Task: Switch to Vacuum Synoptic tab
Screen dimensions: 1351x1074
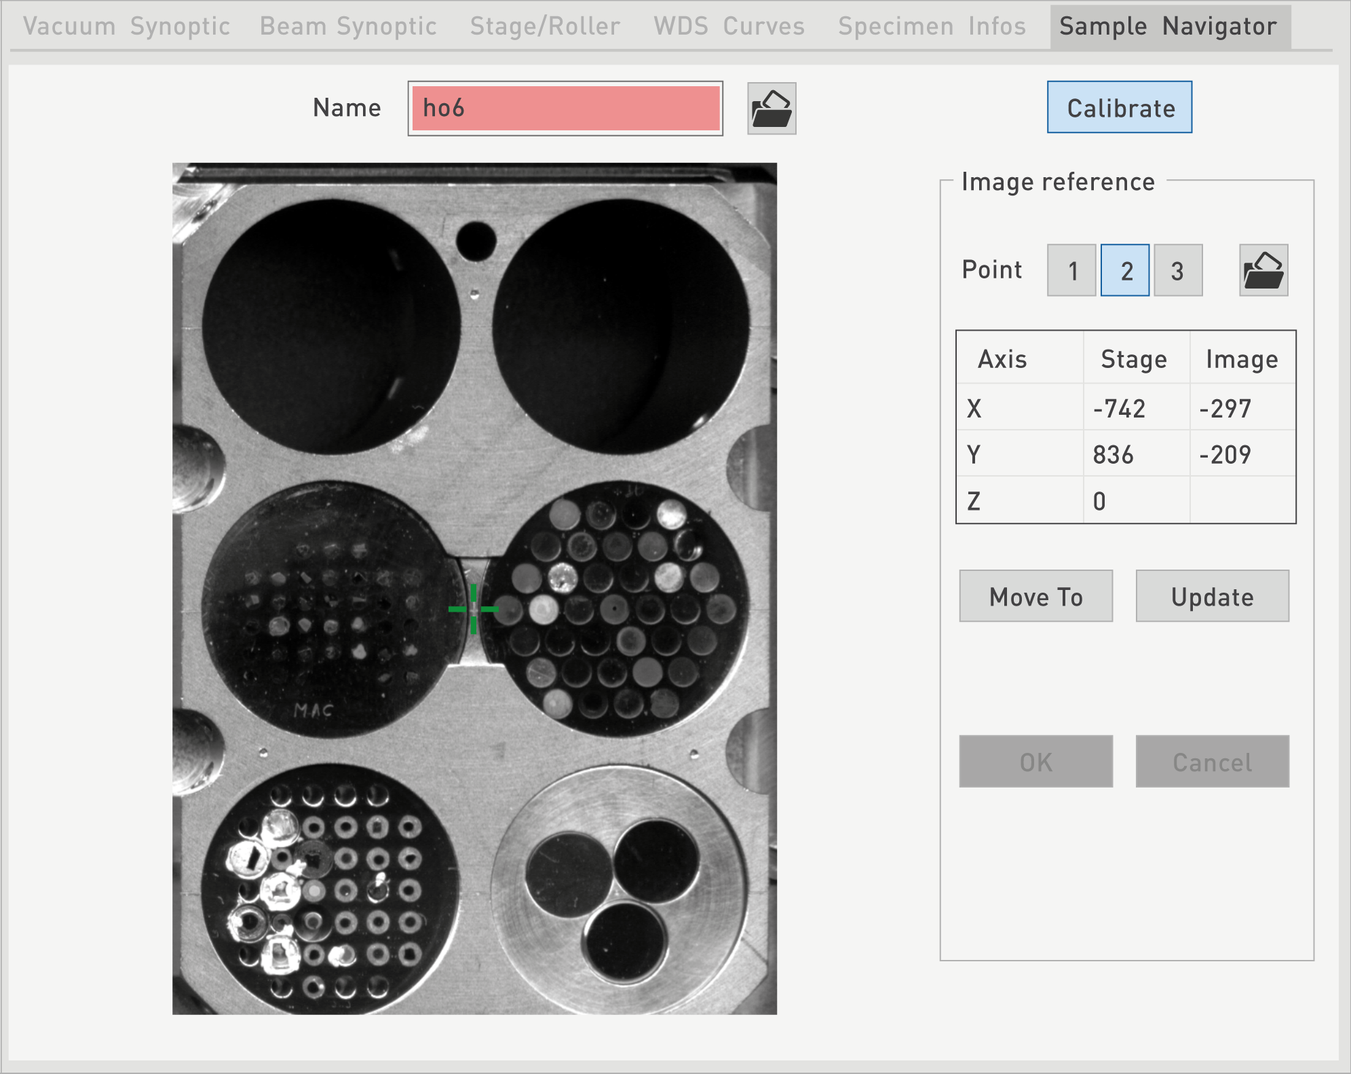Action: 127,26
